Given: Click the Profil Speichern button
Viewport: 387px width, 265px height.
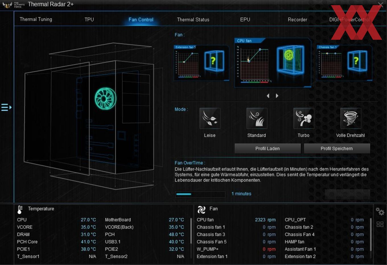Looking at the screenshot, I should point(337,149).
